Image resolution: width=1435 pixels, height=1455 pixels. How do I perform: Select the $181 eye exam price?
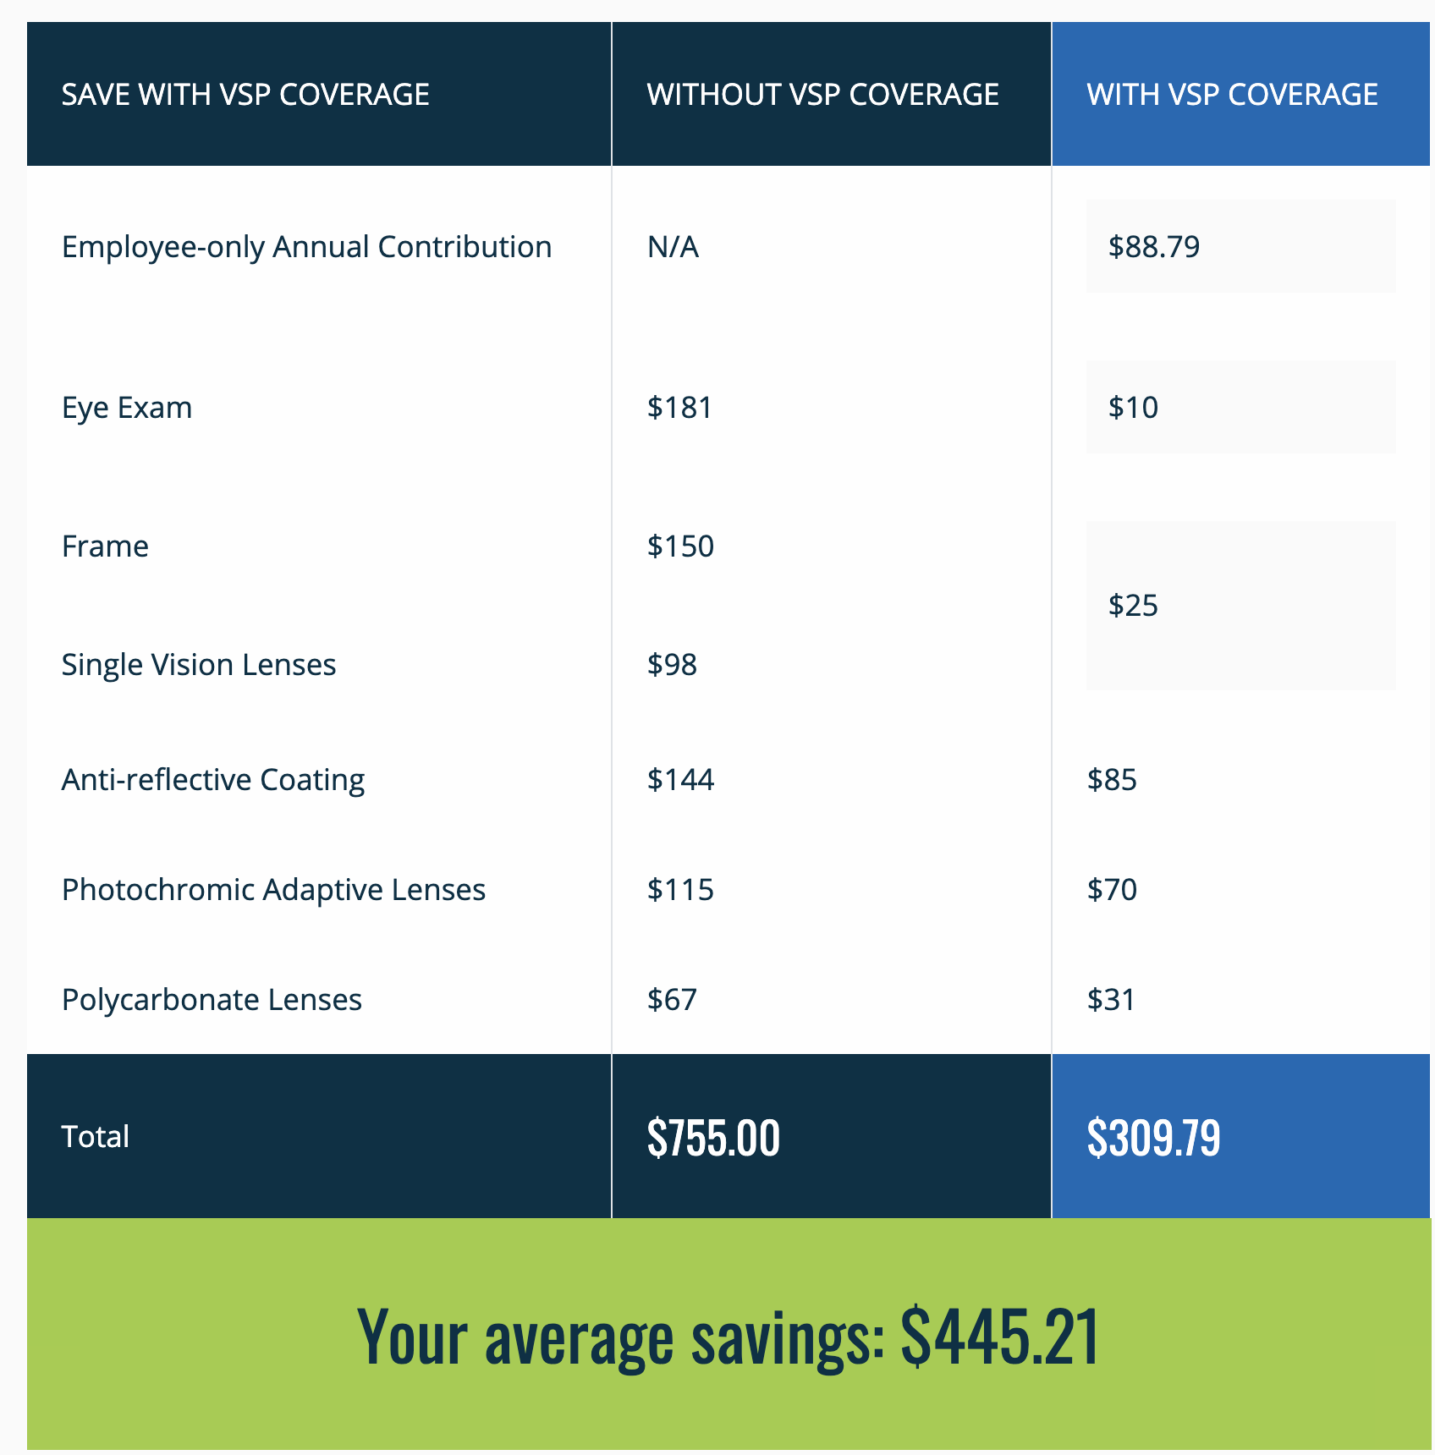[x=679, y=408]
